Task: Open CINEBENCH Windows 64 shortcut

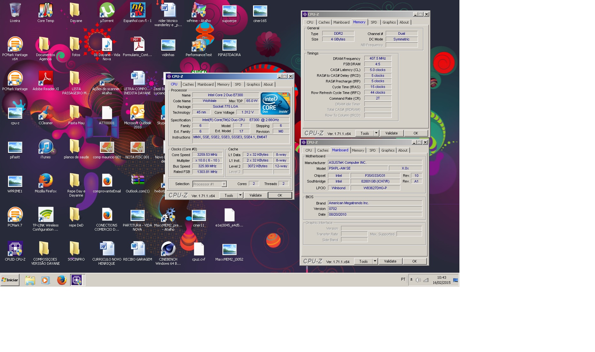Action: pyautogui.click(x=168, y=253)
